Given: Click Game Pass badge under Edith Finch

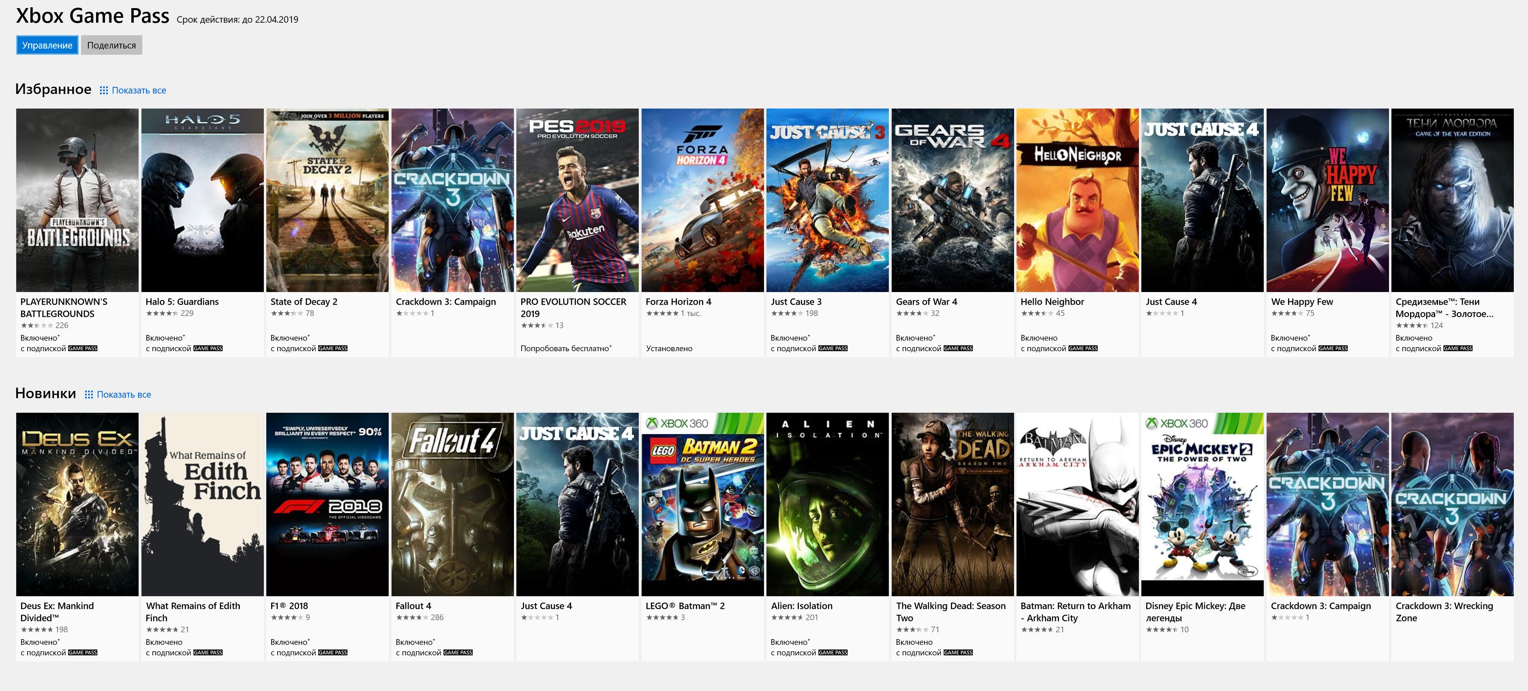Looking at the screenshot, I should [x=208, y=653].
